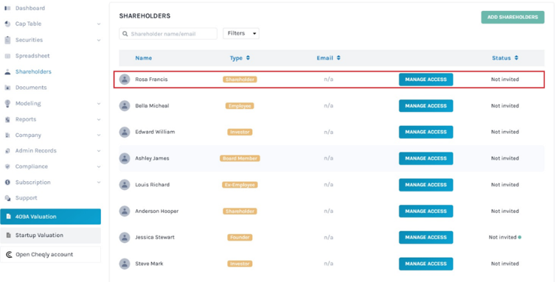
Task: Open Documents in the sidebar
Action: 31,88
